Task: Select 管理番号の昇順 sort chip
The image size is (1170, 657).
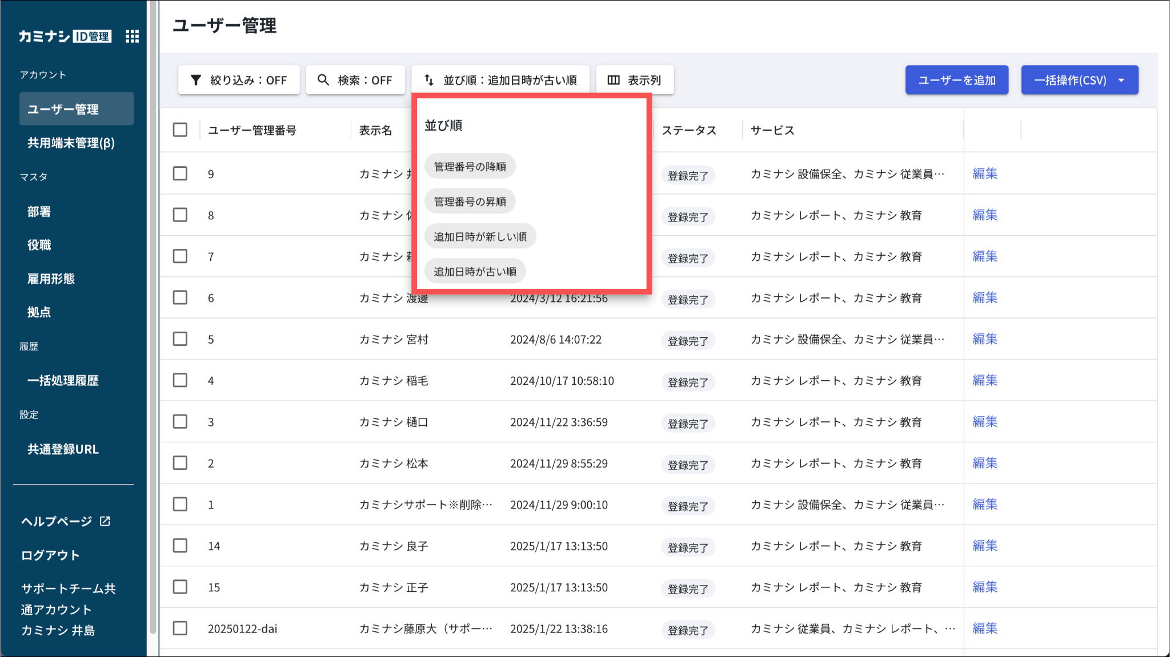Action: [470, 201]
